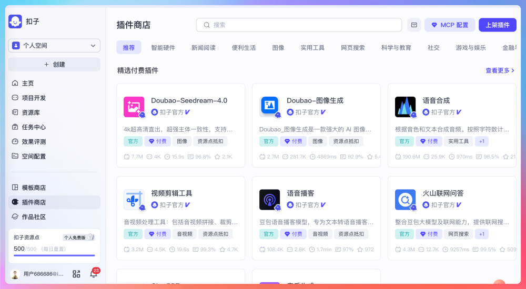
Task: Click the 上架插件 button
Action: tap(497, 25)
